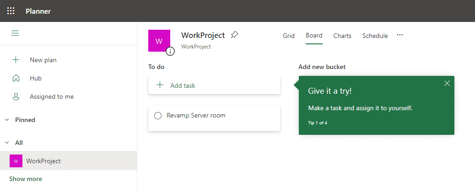Collapse the Pinned section chevron

7,120
